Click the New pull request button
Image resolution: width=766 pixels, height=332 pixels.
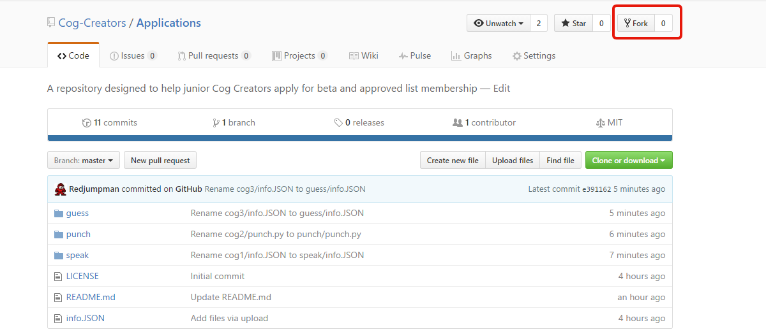coord(160,160)
